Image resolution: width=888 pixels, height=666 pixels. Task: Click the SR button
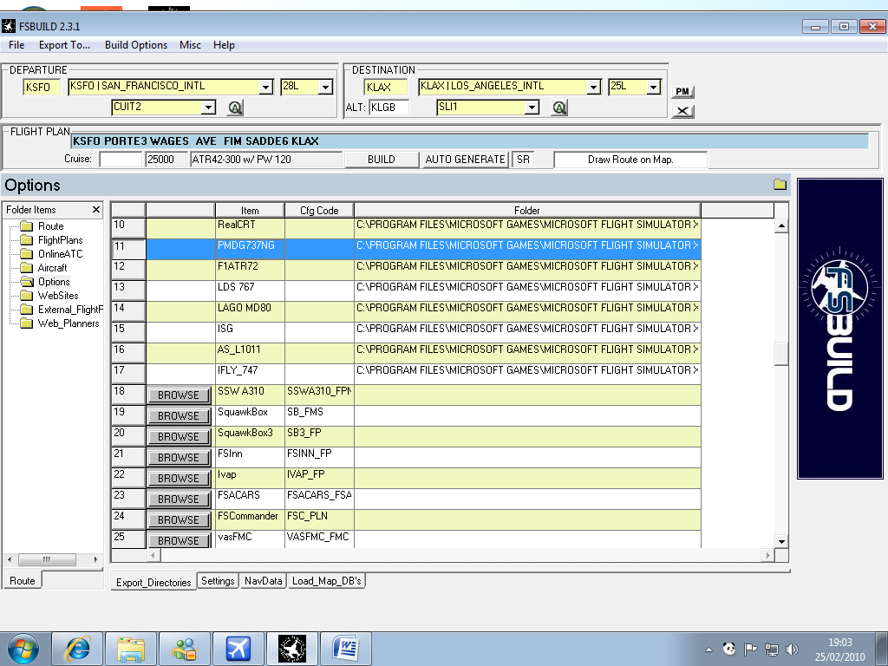pyautogui.click(x=523, y=160)
